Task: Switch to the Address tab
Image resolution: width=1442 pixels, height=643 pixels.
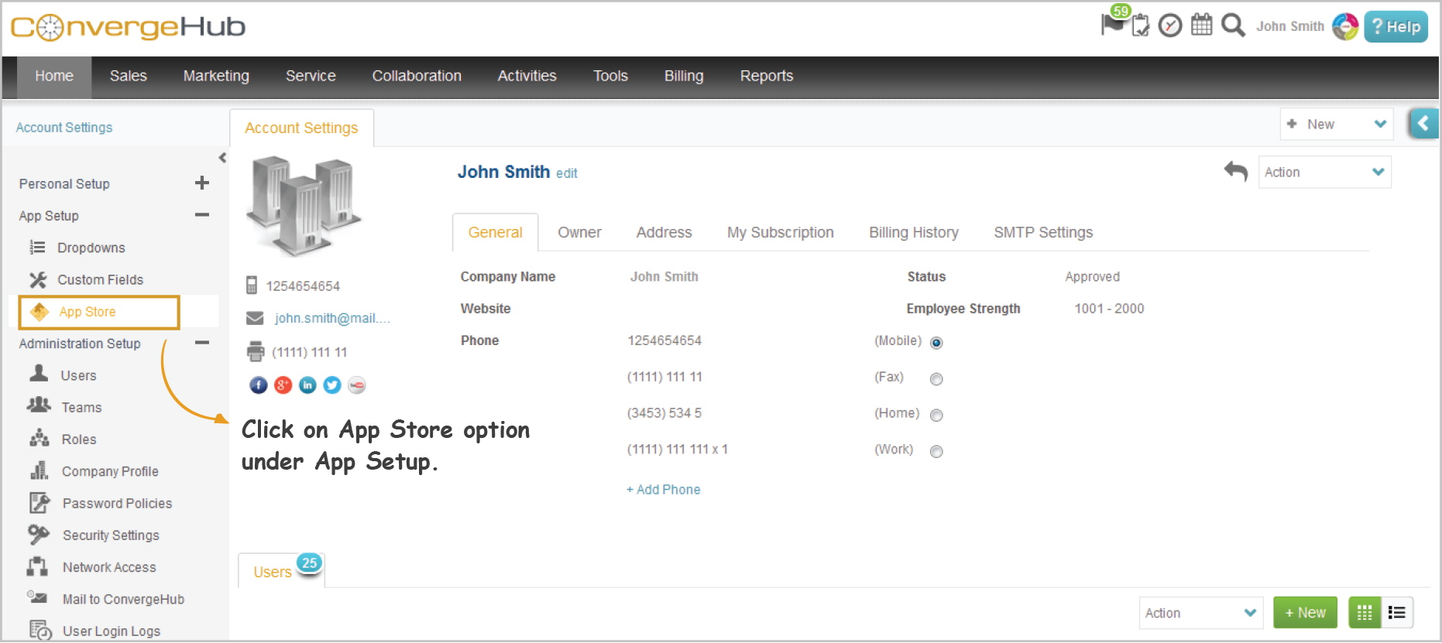Action: click(x=664, y=232)
